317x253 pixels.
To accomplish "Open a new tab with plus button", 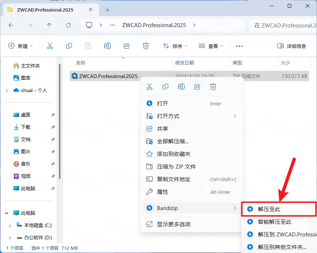I will coord(107,10).
